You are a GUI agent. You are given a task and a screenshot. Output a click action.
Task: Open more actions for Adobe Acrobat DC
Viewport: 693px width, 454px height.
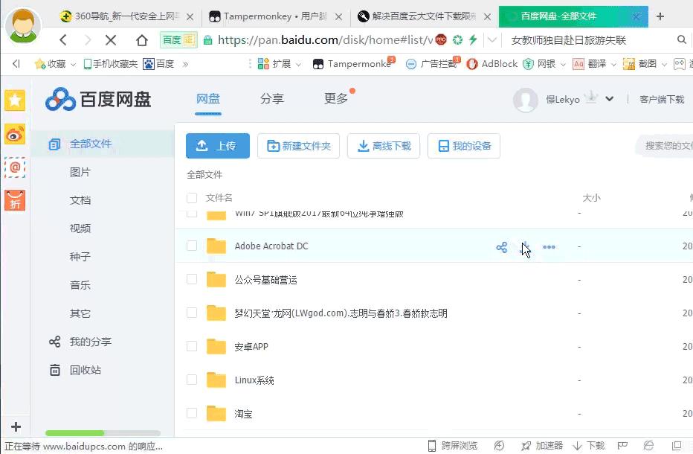click(549, 247)
